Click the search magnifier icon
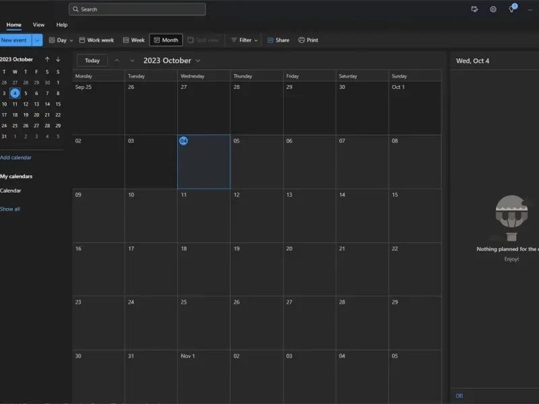This screenshot has height=404, width=539. [75, 9]
